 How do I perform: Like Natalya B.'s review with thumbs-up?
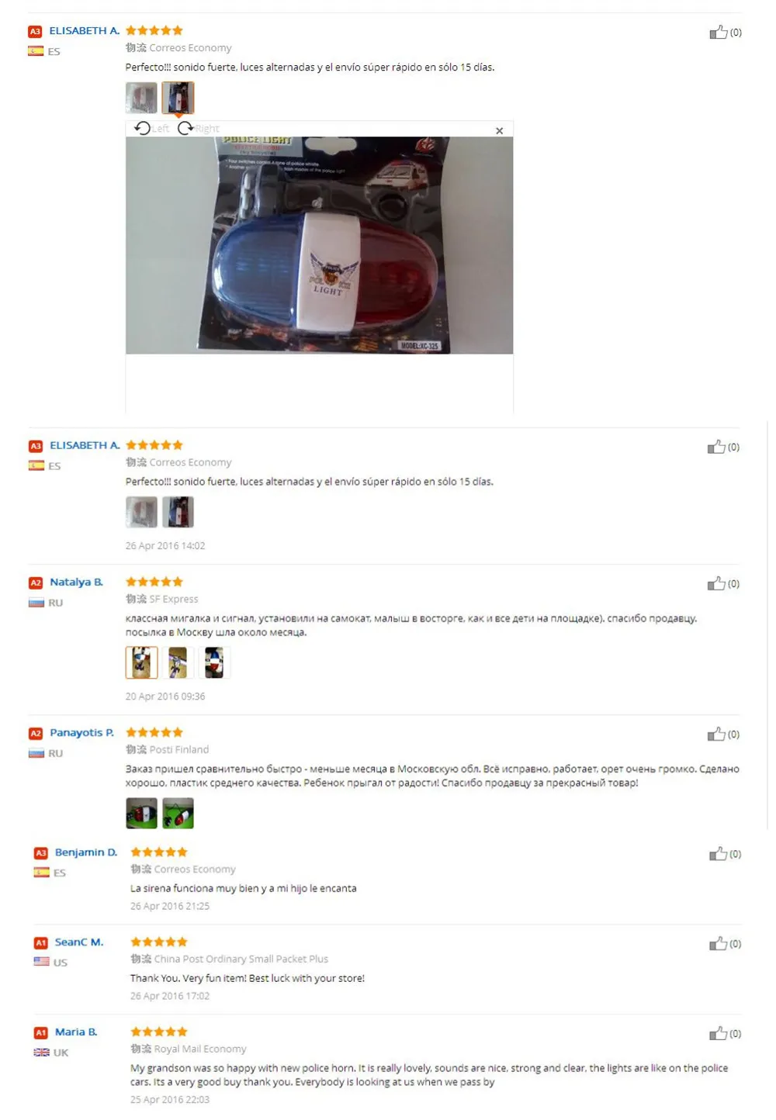pyautogui.click(x=716, y=583)
